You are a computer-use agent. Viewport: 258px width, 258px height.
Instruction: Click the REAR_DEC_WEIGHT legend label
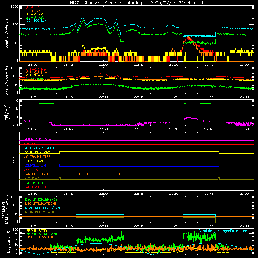pyautogui.click(x=39, y=212)
